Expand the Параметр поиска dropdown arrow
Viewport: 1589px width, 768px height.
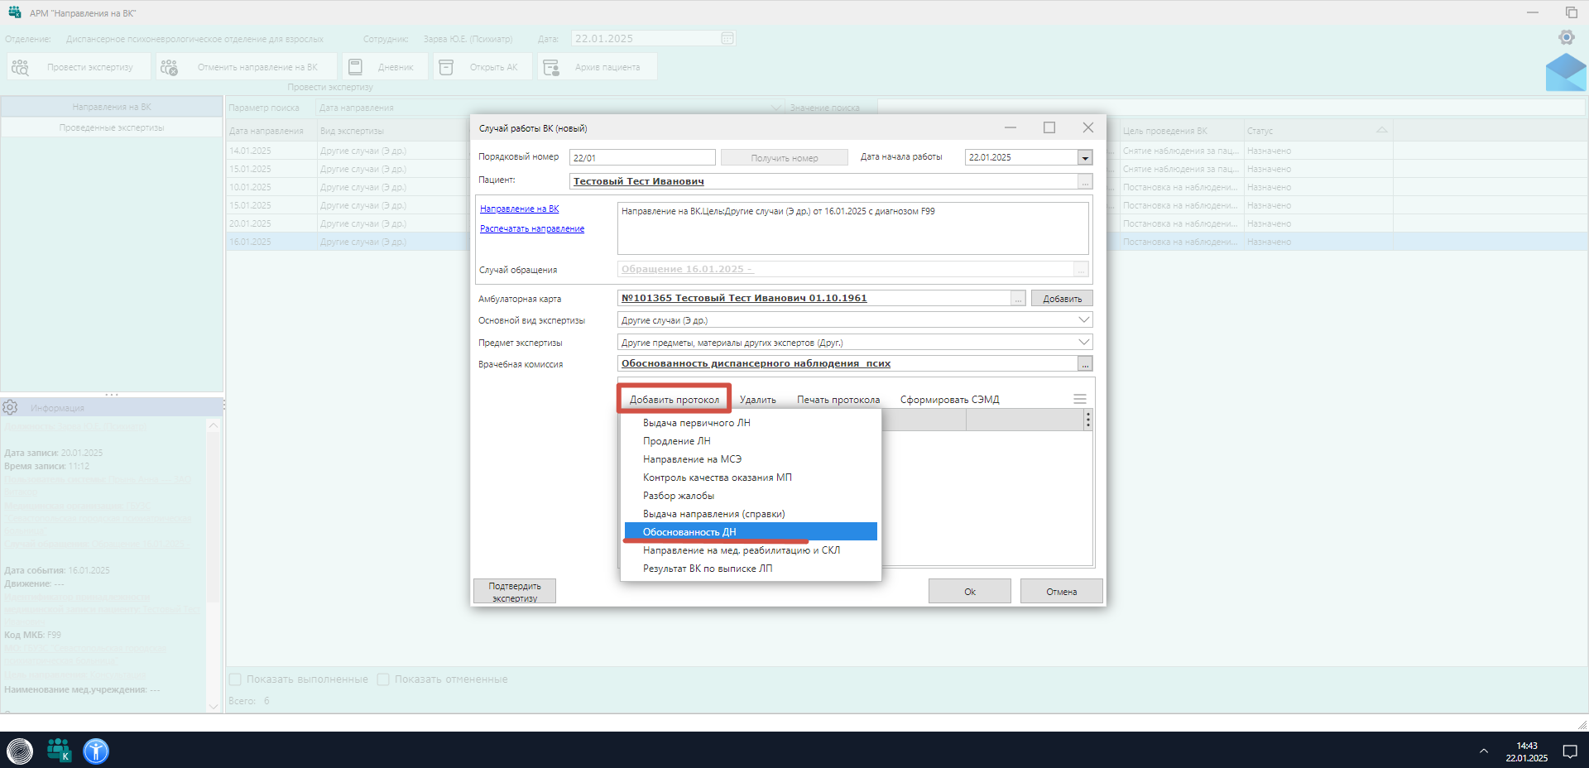[776, 108]
